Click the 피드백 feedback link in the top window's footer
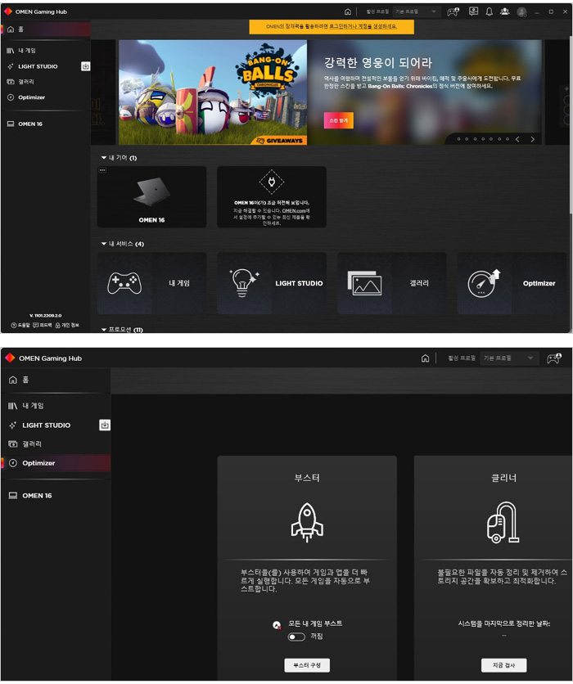This screenshot has width=573, height=684. point(43,326)
